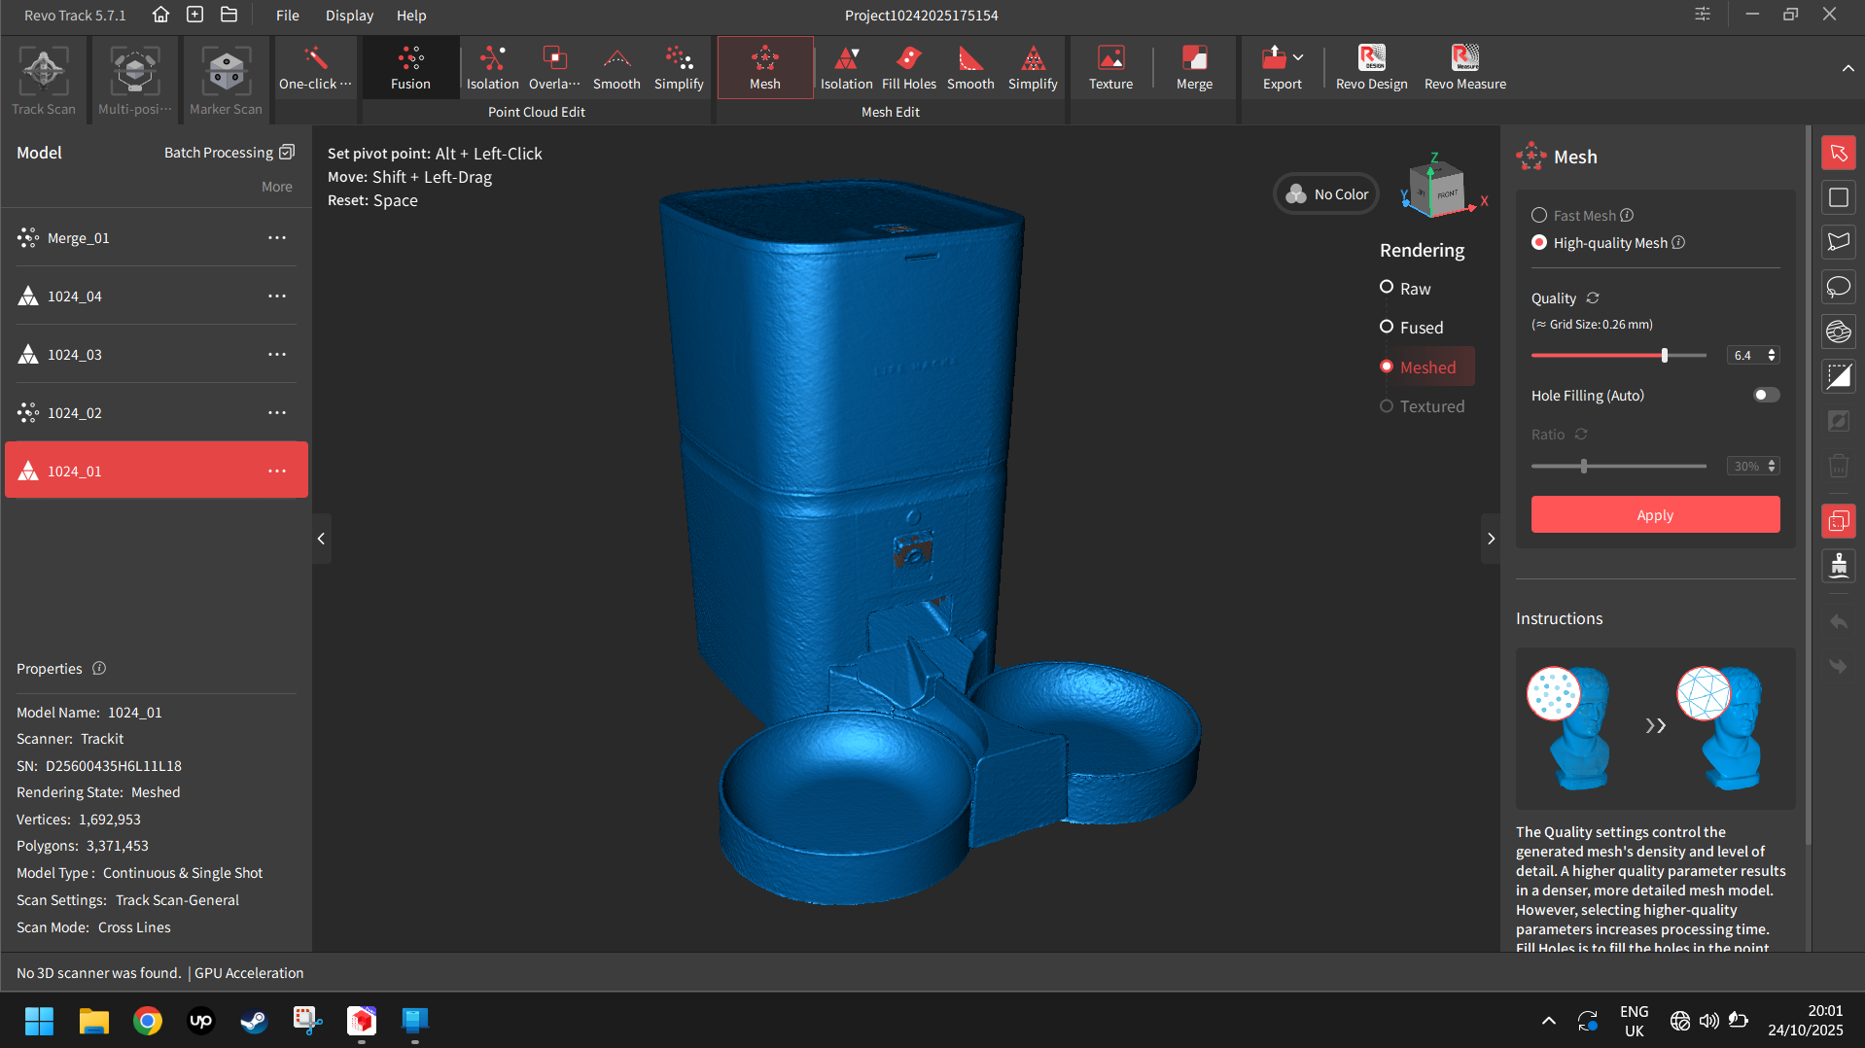Viewport: 1865px width, 1048px height.
Task: Select the Fast Mesh radio option
Action: (1539, 215)
